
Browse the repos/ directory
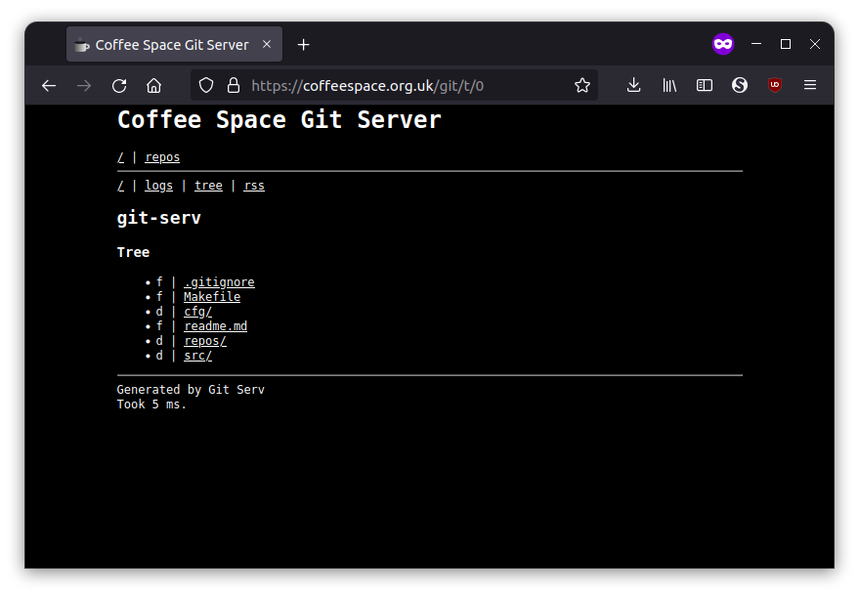pos(205,341)
